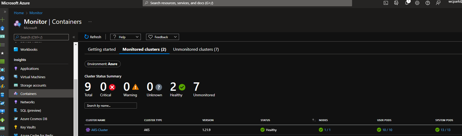Screen dimensions: 462x136
Task: Open Virtual machines monitor icon in rail
Action: coord(2,112)
